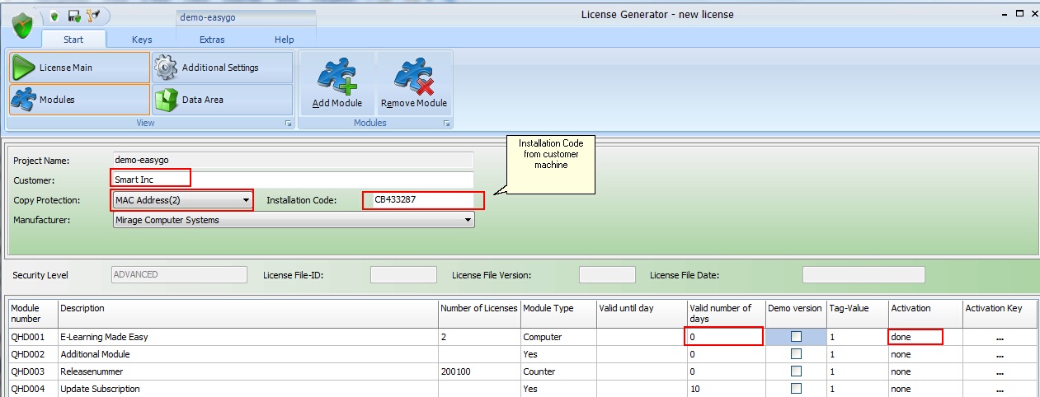Click Activation Key ellipsis for Releasenummer row
The height and width of the screenshot is (397, 1040).
pyautogui.click(x=1000, y=372)
